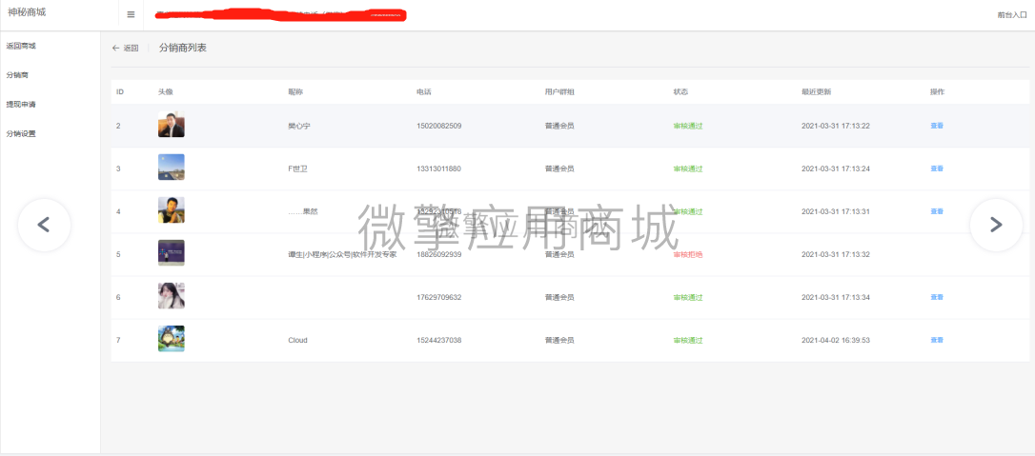The width and height of the screenshot is (1035, 456).
Task: Click the 神秘商城 site title
Action: point(27,11)
